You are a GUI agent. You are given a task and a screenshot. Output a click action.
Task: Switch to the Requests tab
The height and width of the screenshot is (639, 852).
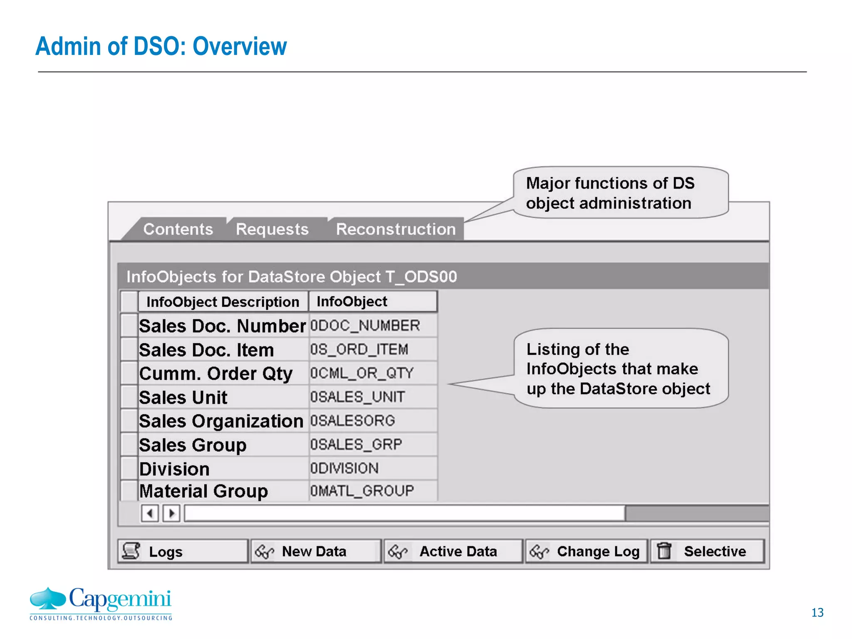[272, 229]
